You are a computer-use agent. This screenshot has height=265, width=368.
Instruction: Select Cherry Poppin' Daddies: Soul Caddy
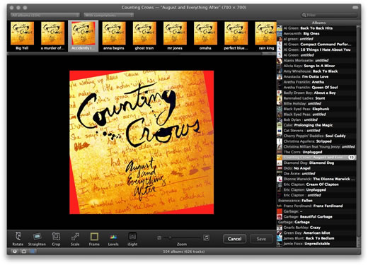316,136
